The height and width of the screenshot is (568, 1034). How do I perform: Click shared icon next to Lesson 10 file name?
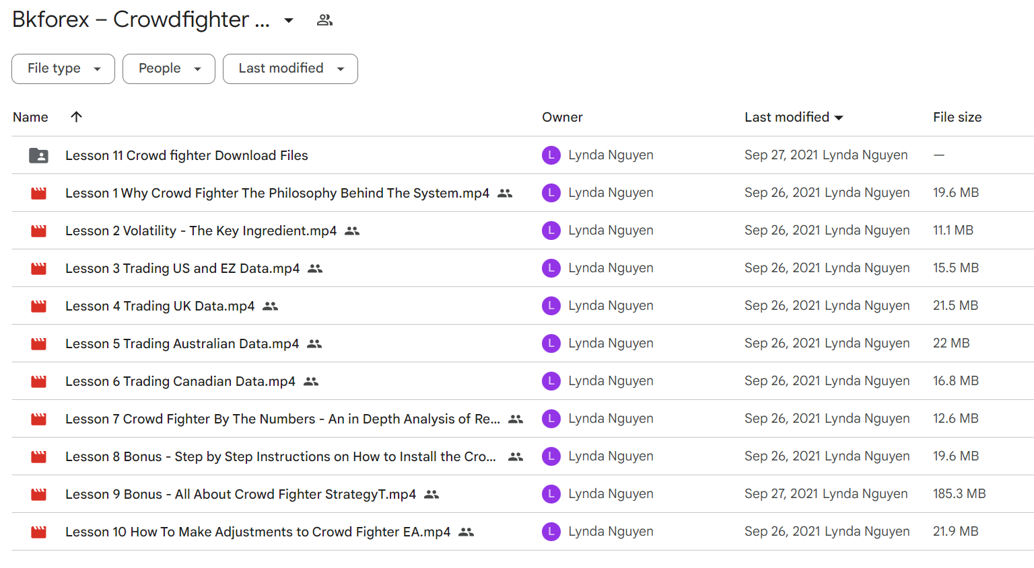pos(466,532)
